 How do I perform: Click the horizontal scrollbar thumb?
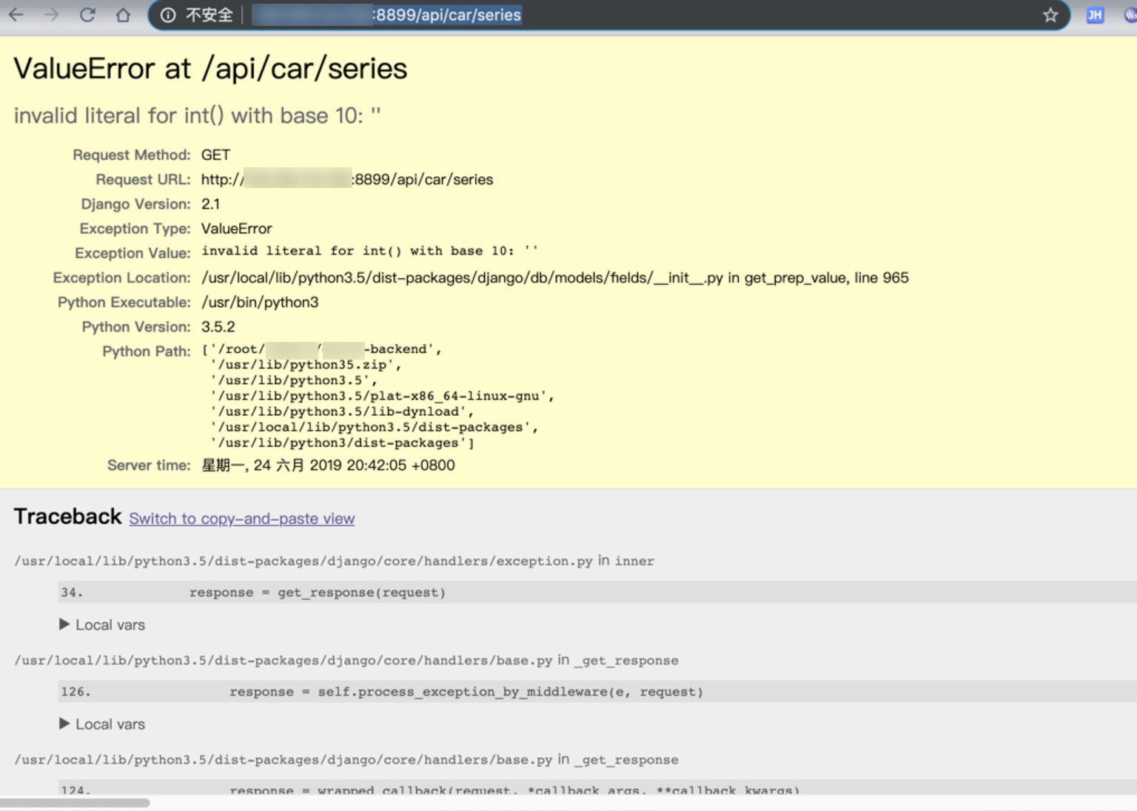pyautogui.click(x=75, y=803)
